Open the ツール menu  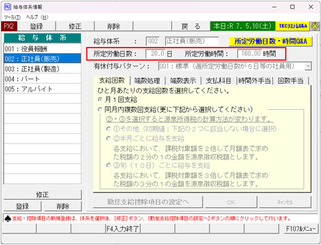click(12, 17)
